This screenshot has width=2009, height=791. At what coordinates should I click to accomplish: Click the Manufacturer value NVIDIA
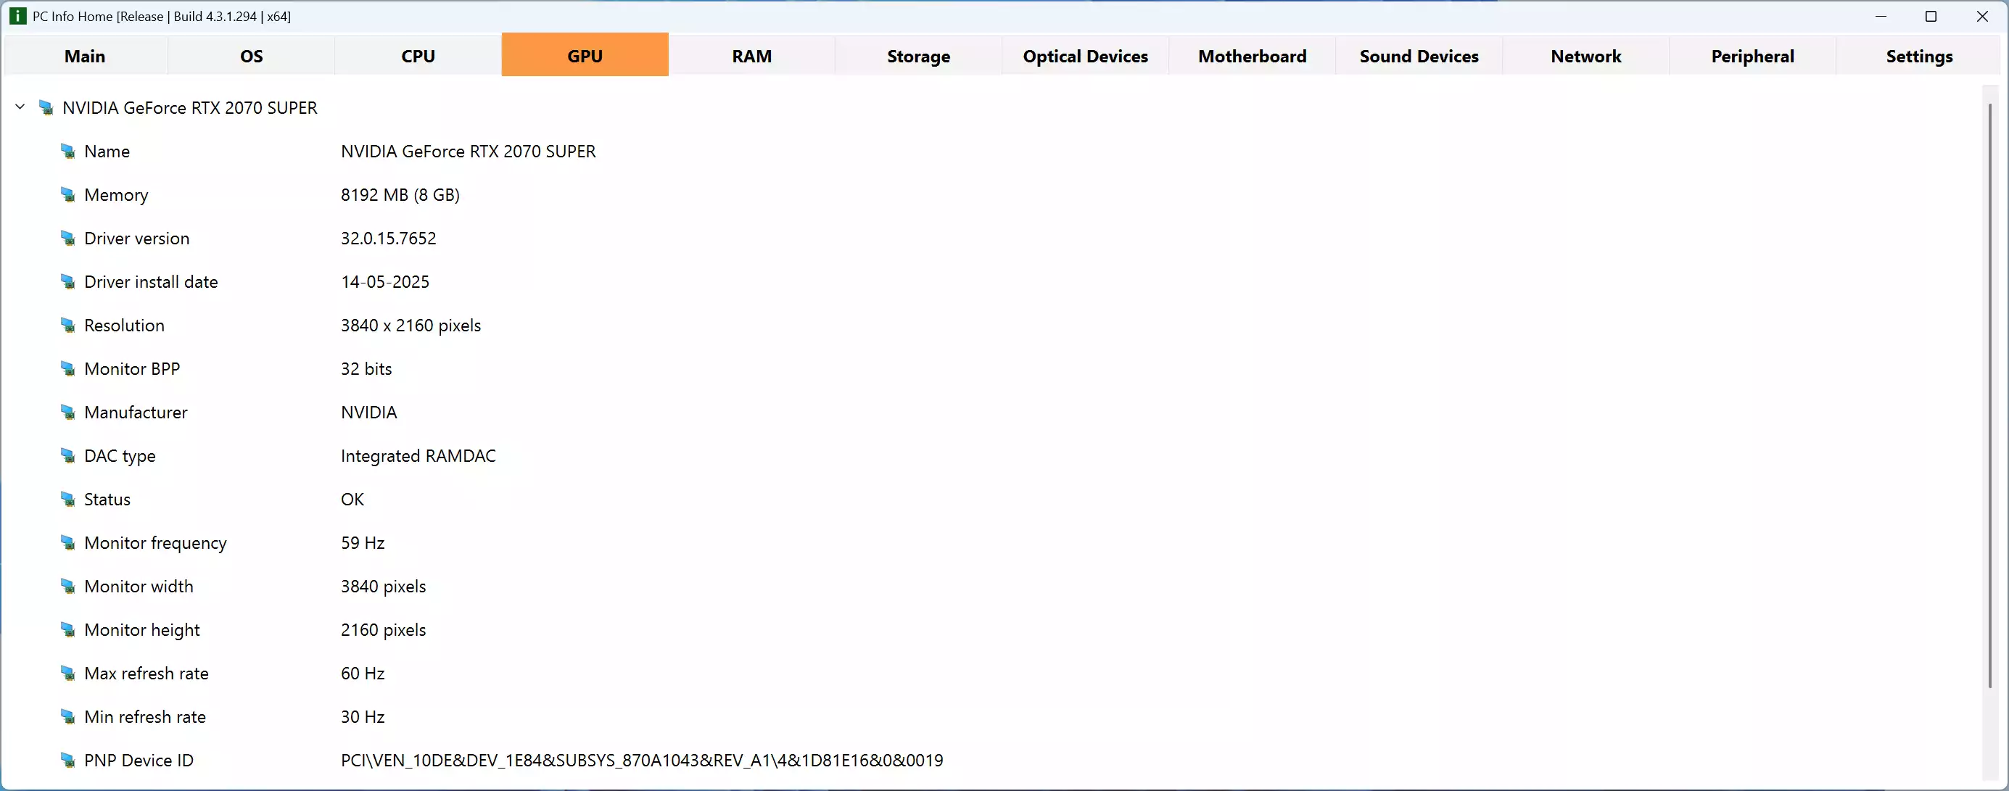click(x=369, y=413)
